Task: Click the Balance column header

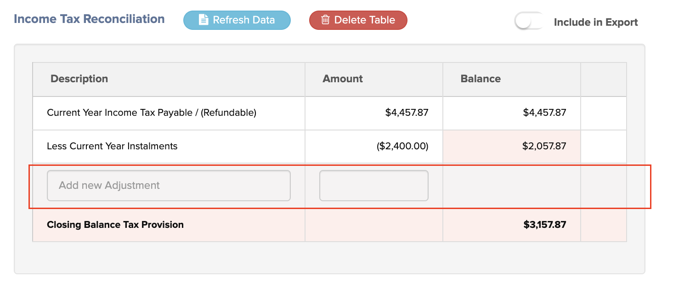Action: tap(481, 79)
